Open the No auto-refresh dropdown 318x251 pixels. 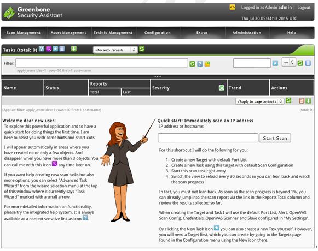coord(115,50)
